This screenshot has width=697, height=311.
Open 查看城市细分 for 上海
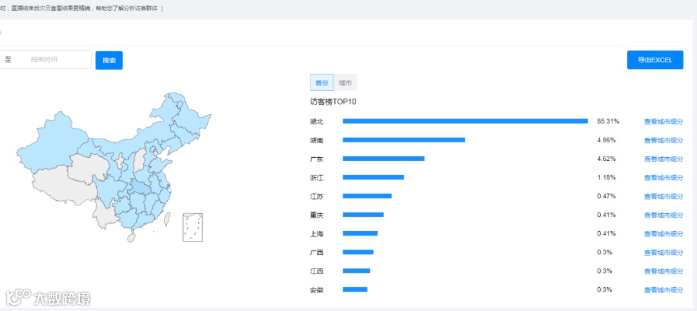663,234
